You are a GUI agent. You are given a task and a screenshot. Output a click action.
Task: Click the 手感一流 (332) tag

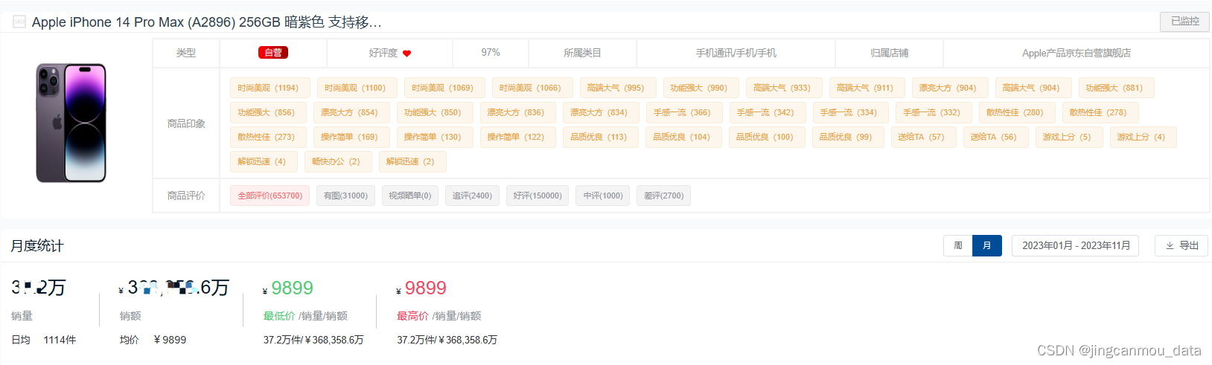tap(934, 112)
